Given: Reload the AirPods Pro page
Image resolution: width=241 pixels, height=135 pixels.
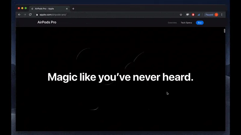Looking at the screenshot, I should click(30, 15).
